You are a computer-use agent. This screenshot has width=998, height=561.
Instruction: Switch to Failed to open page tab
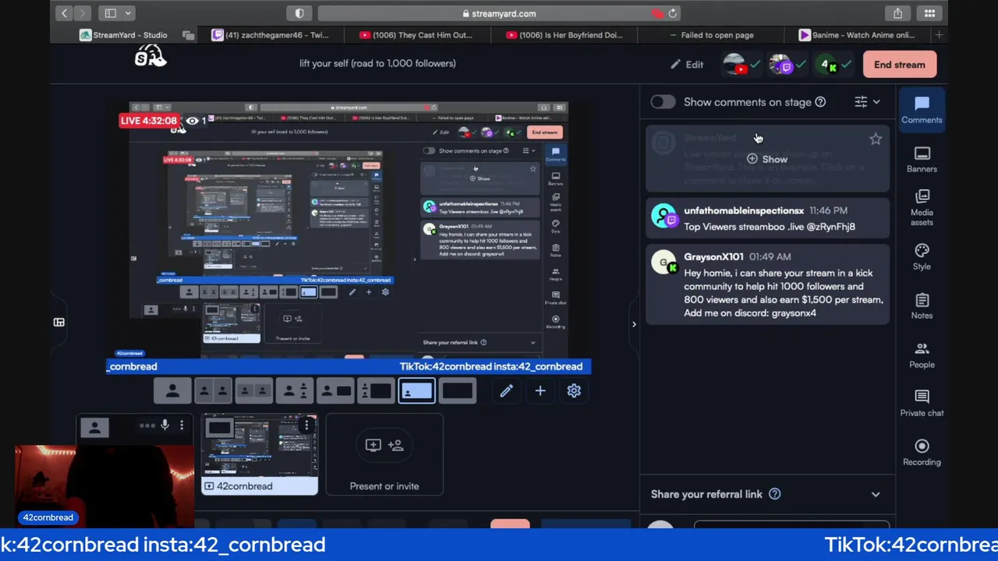(711, 35)
